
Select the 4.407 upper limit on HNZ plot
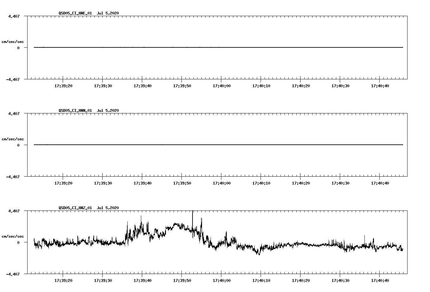tap(14, 211)
